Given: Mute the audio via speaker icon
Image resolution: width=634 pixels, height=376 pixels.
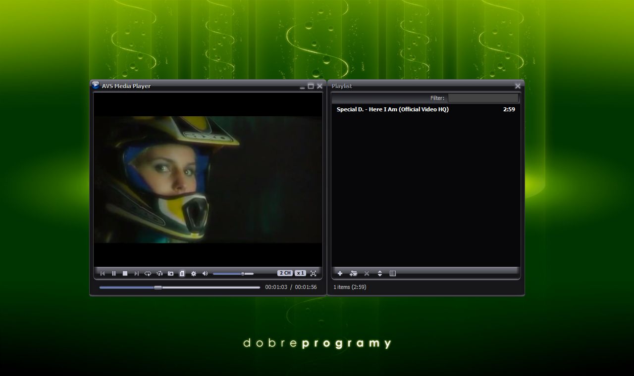Looking at the screenshot, I should click(205, 273).
